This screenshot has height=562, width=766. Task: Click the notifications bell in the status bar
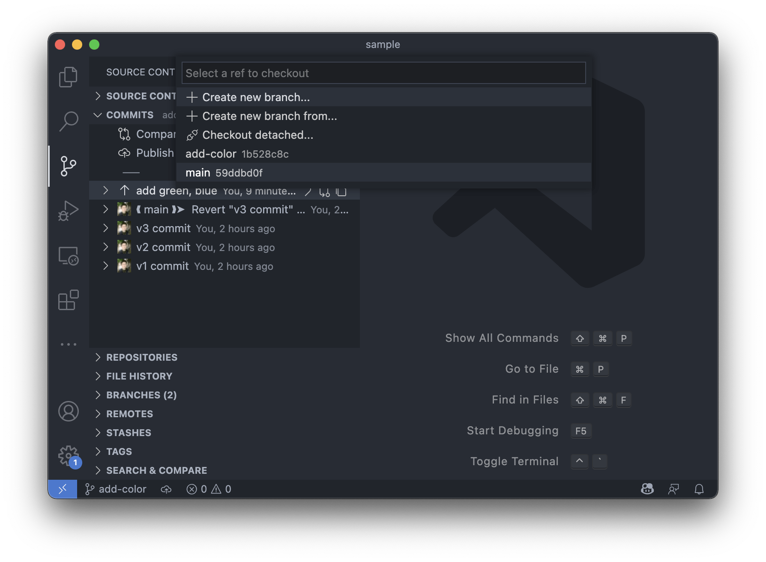[699, 489]
